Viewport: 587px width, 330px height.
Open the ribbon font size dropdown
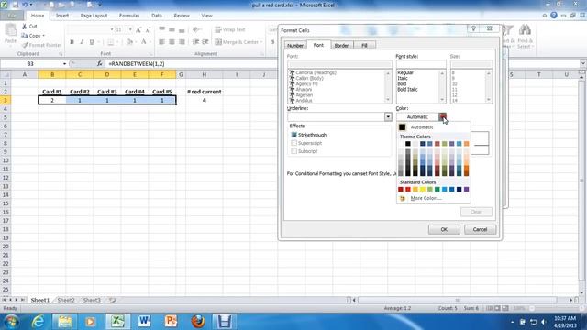(130, 29)
